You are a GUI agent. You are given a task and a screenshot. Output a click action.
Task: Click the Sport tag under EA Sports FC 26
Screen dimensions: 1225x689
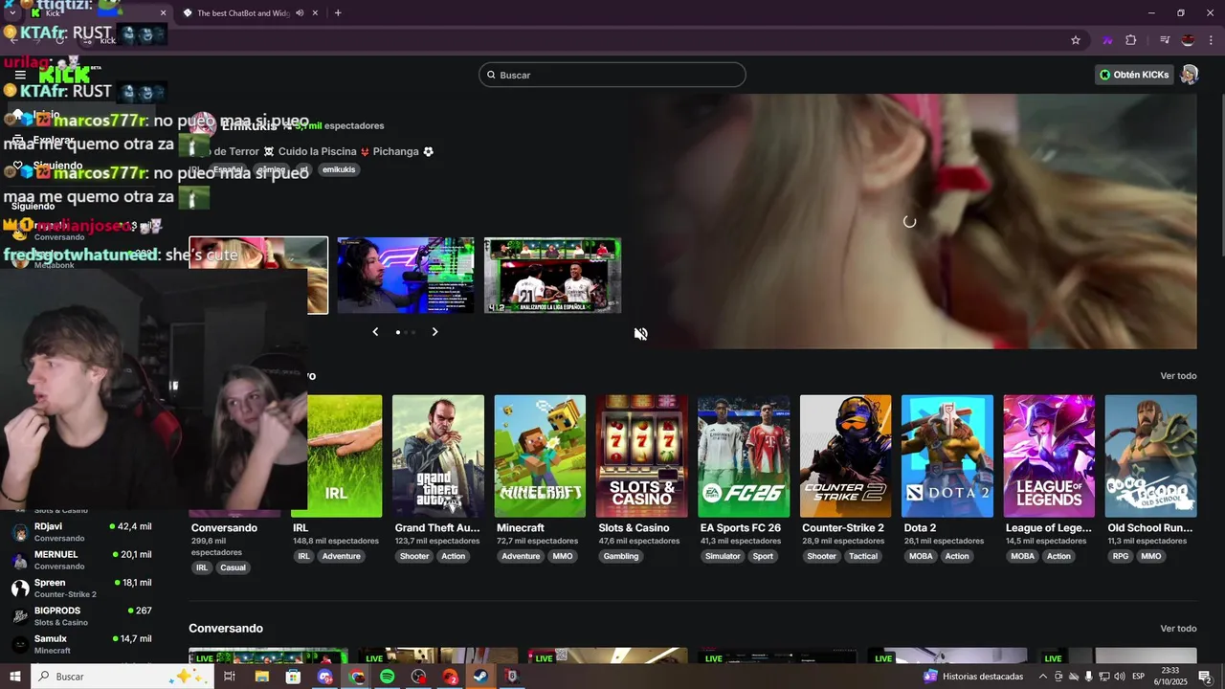pos(763,556)
